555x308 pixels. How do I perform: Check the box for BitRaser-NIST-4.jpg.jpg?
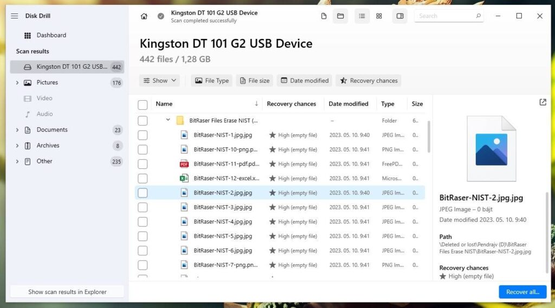tap(143, 222)
